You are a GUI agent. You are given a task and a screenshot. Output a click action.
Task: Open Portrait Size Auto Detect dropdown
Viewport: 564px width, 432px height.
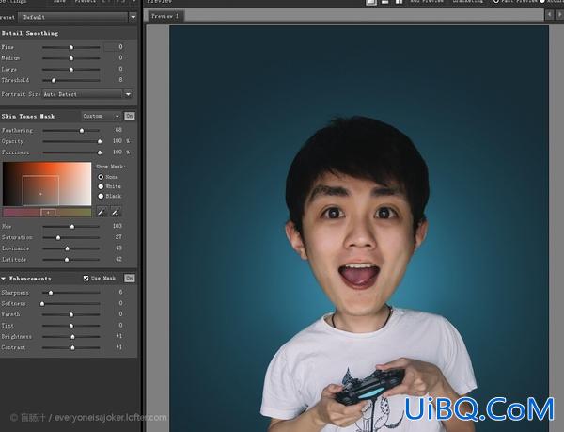point(87,94)
